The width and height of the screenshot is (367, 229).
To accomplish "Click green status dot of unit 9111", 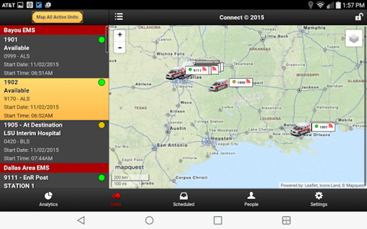I will (102, 178).
